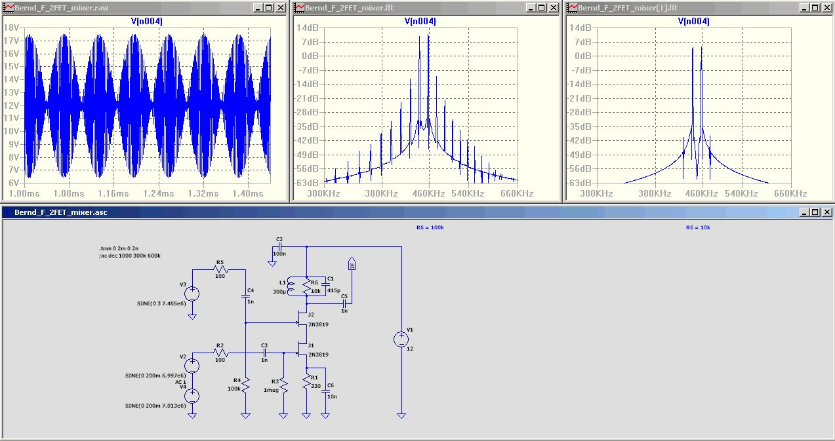
Task: Click the V1 12V supply source symbol
Action: (401, 339)
